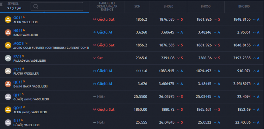The height and width of the screenshot is (129, 264).
Task: Click the GC1! gold futures icon
Action: (8, 20)
